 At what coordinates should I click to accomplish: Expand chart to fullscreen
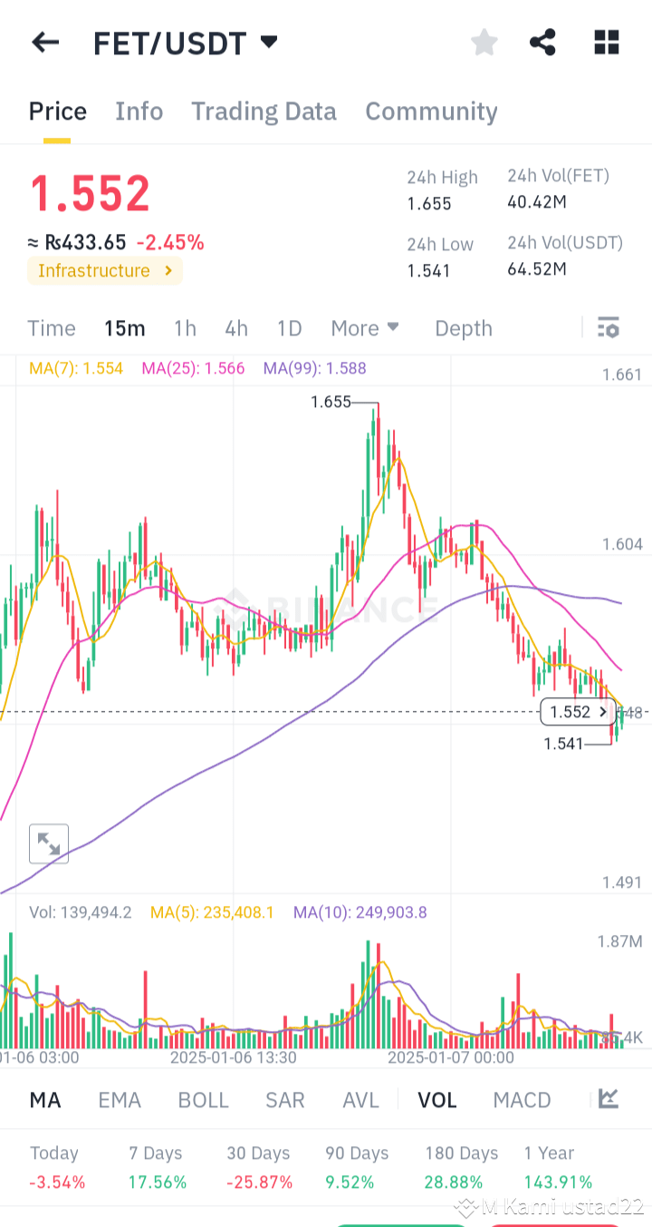[48, 843]
